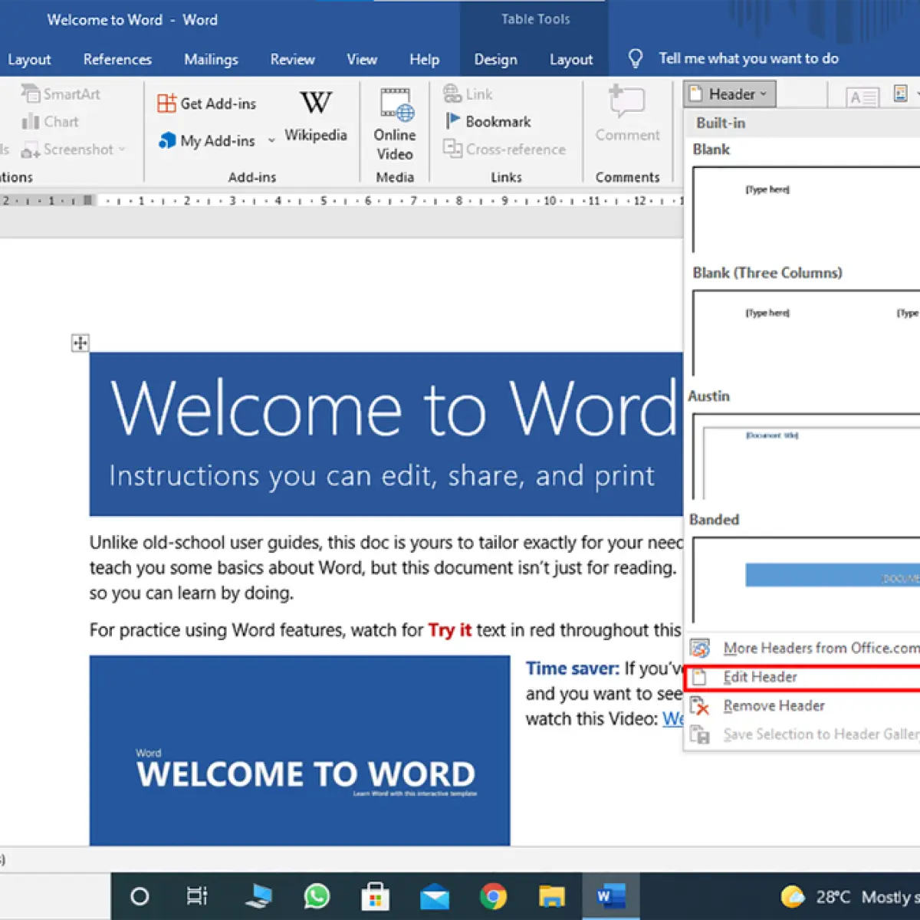920x920 pixels.
Task: Open My Add-ins
Action: click(x=206, y=141)
